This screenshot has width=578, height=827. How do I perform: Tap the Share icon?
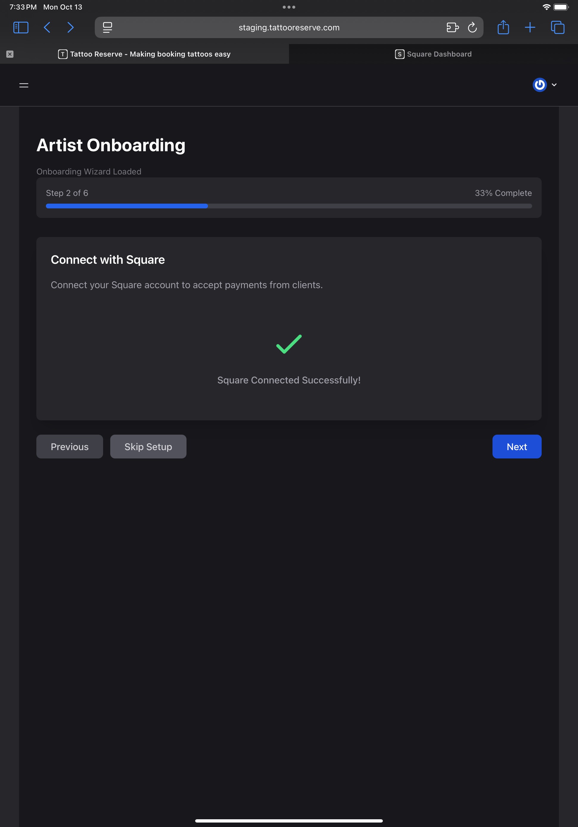503,28
